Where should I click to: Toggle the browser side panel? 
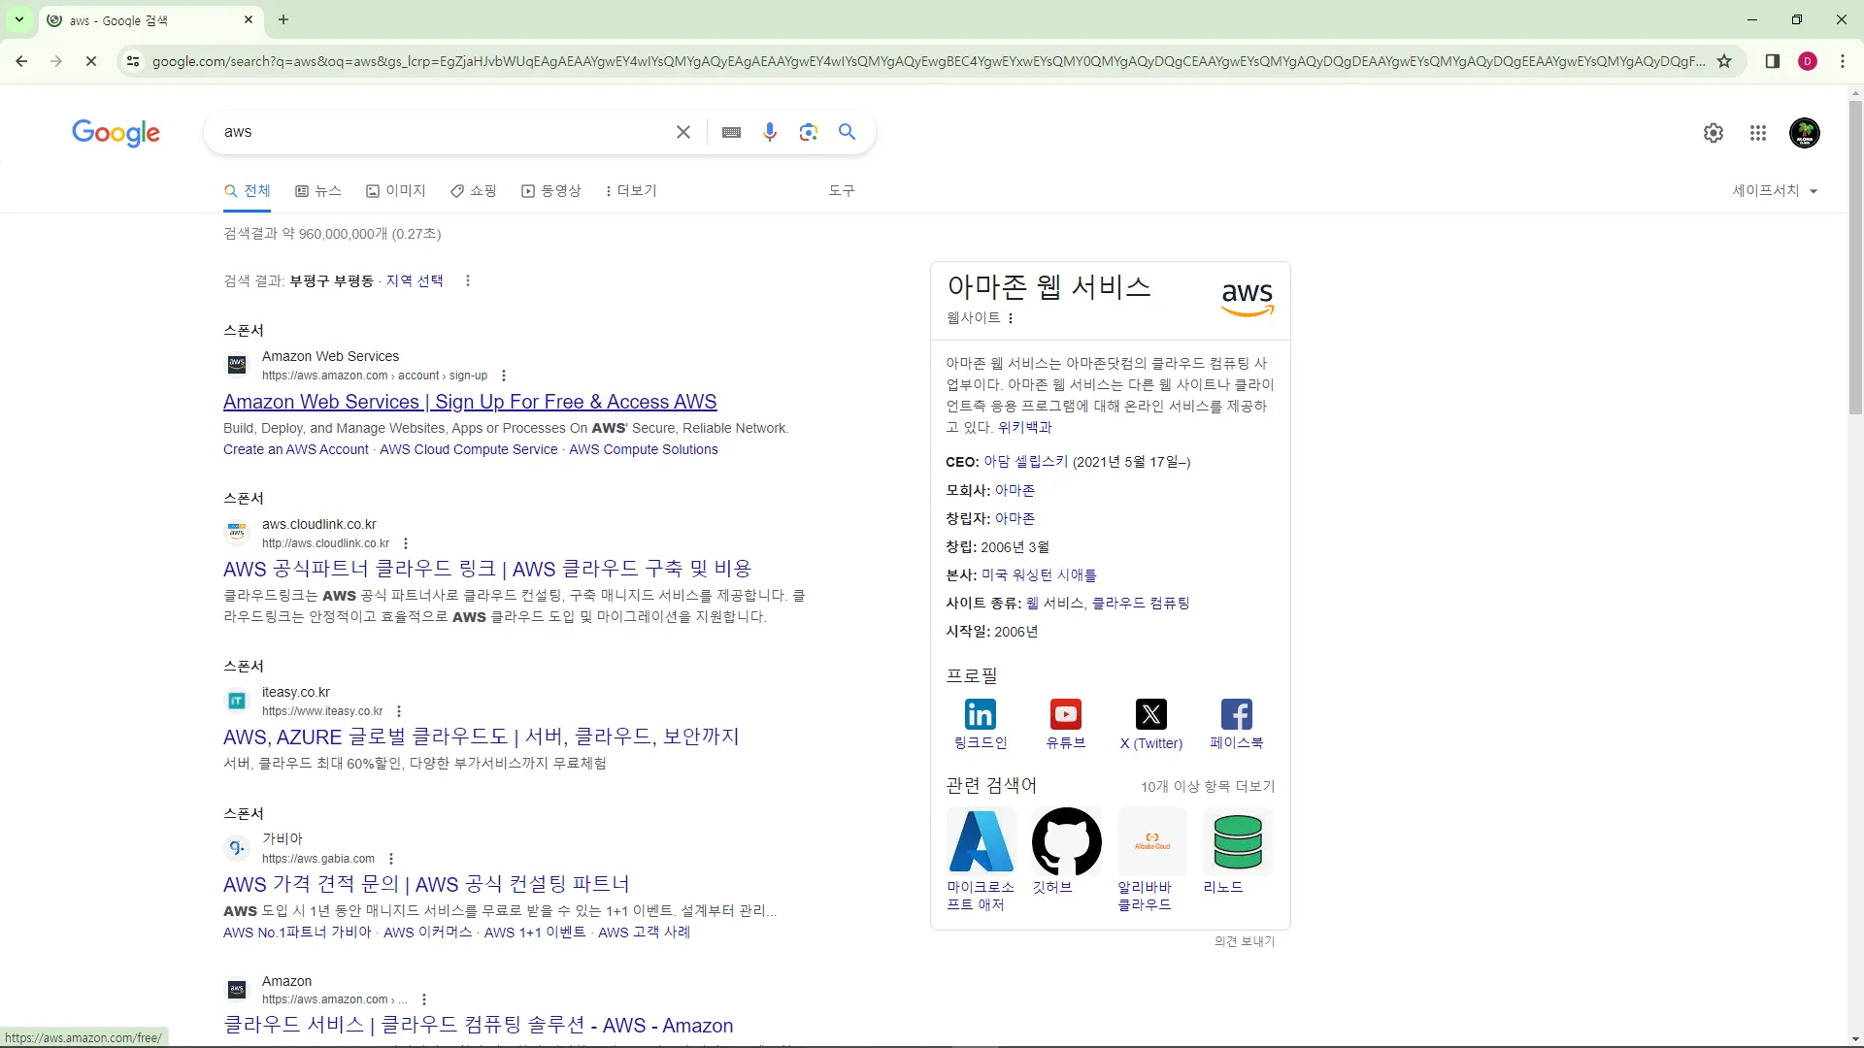point(1773,61)
